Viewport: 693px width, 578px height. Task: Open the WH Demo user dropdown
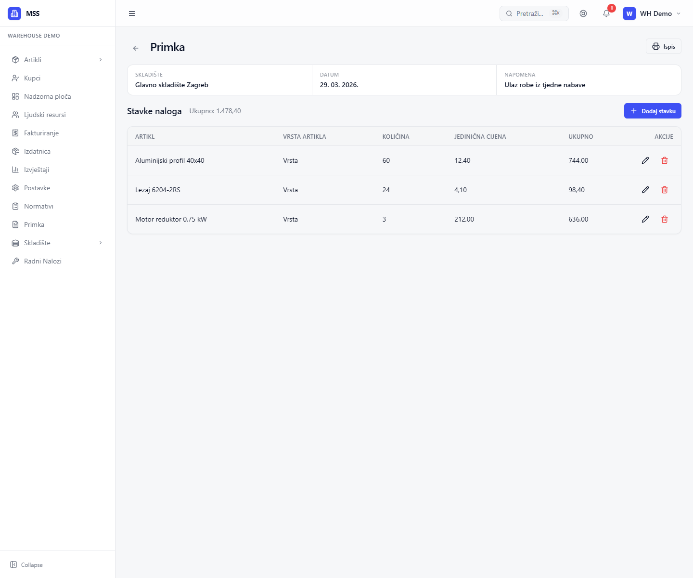(x=652, y=13)
